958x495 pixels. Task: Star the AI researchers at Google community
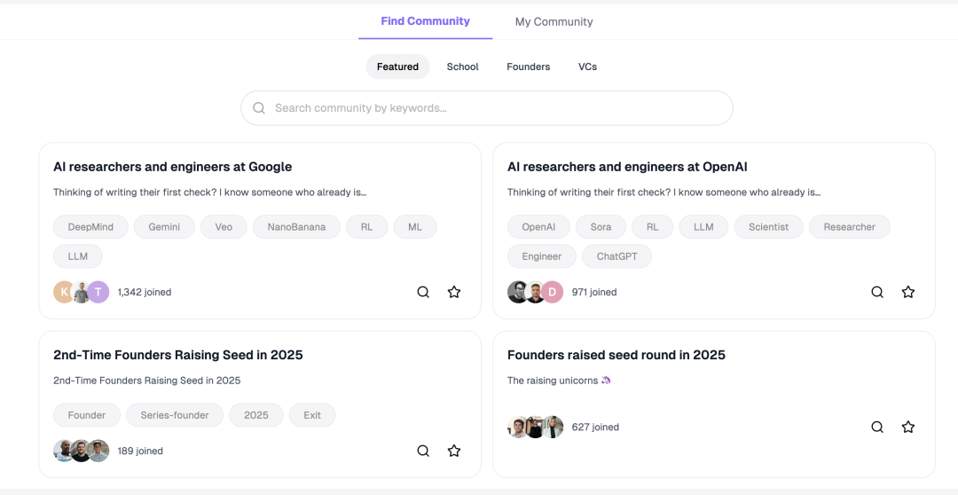click(x=454, y=292)
